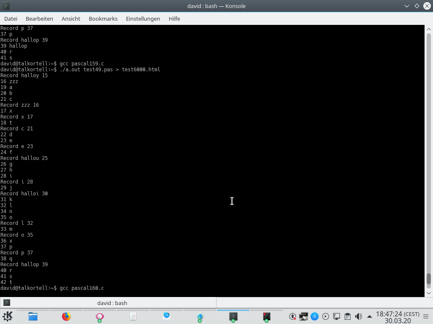This screenshot has height=324, width=433.
Task: Open the Konsole new-tab icon bottom left
Action: (6, 303)
